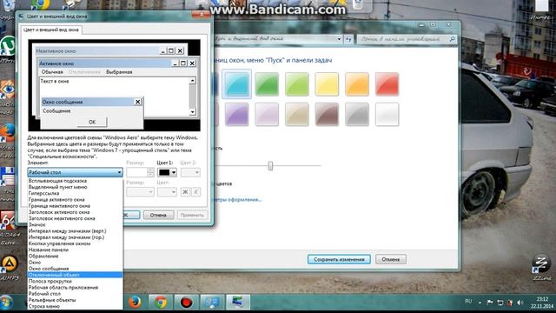Open the Элемент combo box showing Рабочий стол
Image resolution: width=556 pixels, height=313 pixels.
[x=76, y=172]
